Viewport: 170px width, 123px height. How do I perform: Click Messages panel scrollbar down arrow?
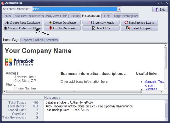[x=166, y=119]
